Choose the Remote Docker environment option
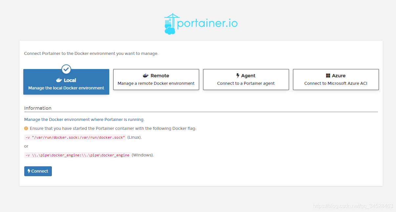The image size is (396, 212). pyautogui.click(x=156, y=80)
